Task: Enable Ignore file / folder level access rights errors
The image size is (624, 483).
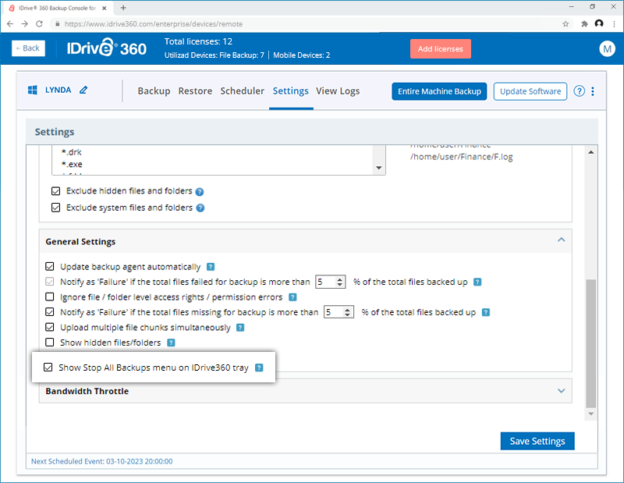Action: [49, 297]
